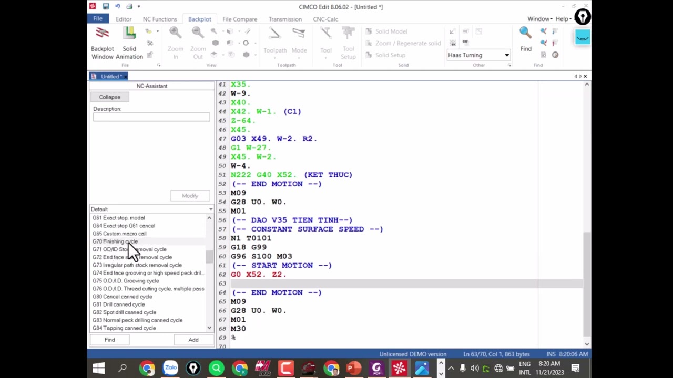Viewport: 673px width, 378px height.
Task: Launch Solid Animation from the ribbon
Action: point(129,44)
